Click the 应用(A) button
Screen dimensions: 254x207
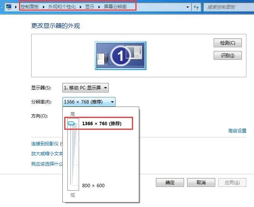[232, 183]
